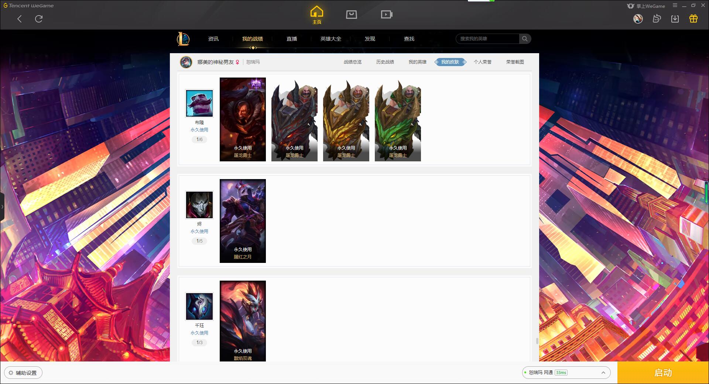The height and width of the screenshot is (384, 709).
Task: Switch to 荣誉截图 sub-tab
Action: point(515,62)
